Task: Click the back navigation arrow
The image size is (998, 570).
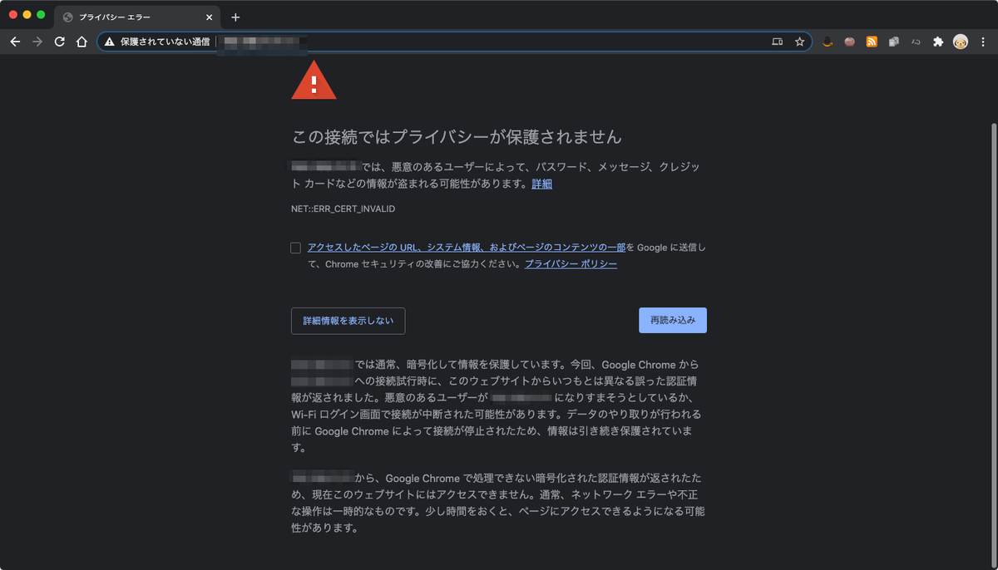Action: tap(16, 41)
